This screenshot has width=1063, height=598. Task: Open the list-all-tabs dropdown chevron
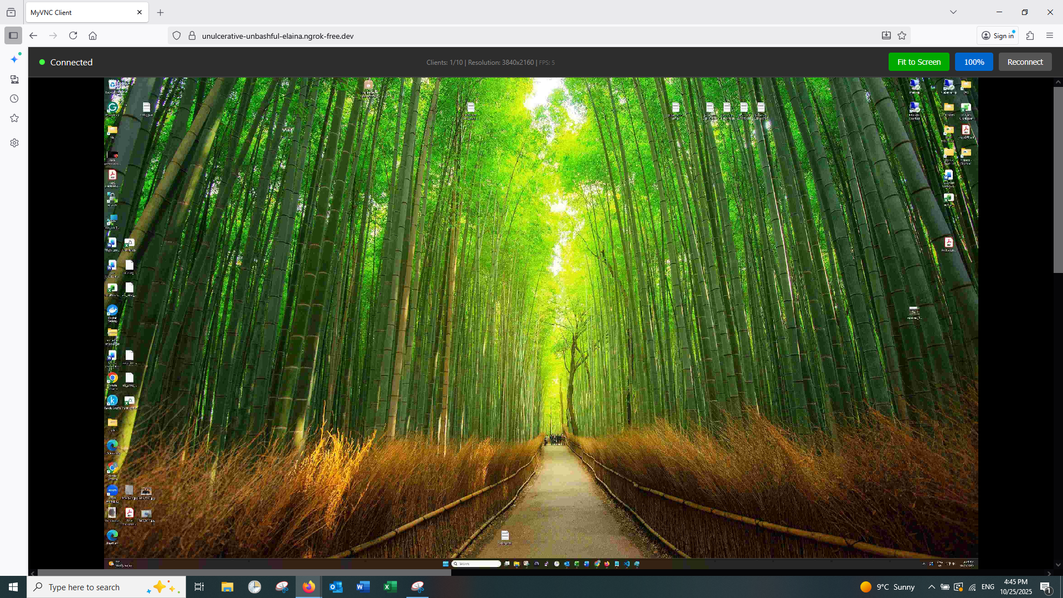click(953, 12)
